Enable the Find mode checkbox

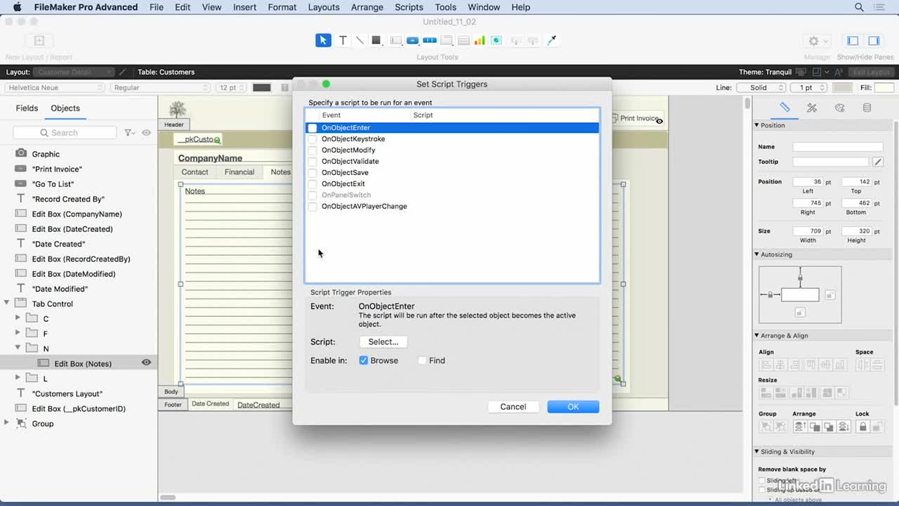pos(422,361)
